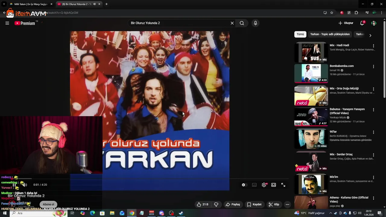Open options for Mix - Orta Doğu Müziği
This screenshot has height=217, width=386.
[373, 89]
